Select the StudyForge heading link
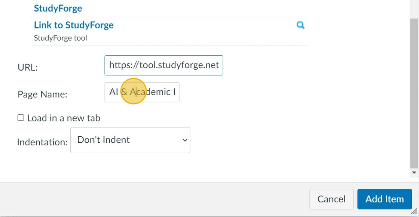419x217 pixels. click(x=58, y=8)
